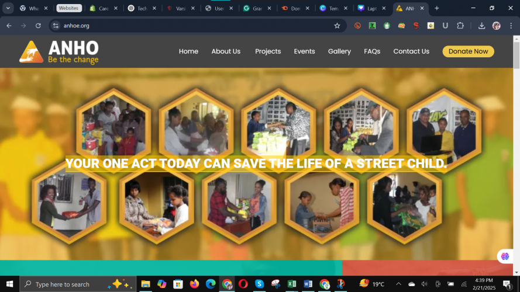
Task: Click the taskbar search box
Action: (78, 284)
